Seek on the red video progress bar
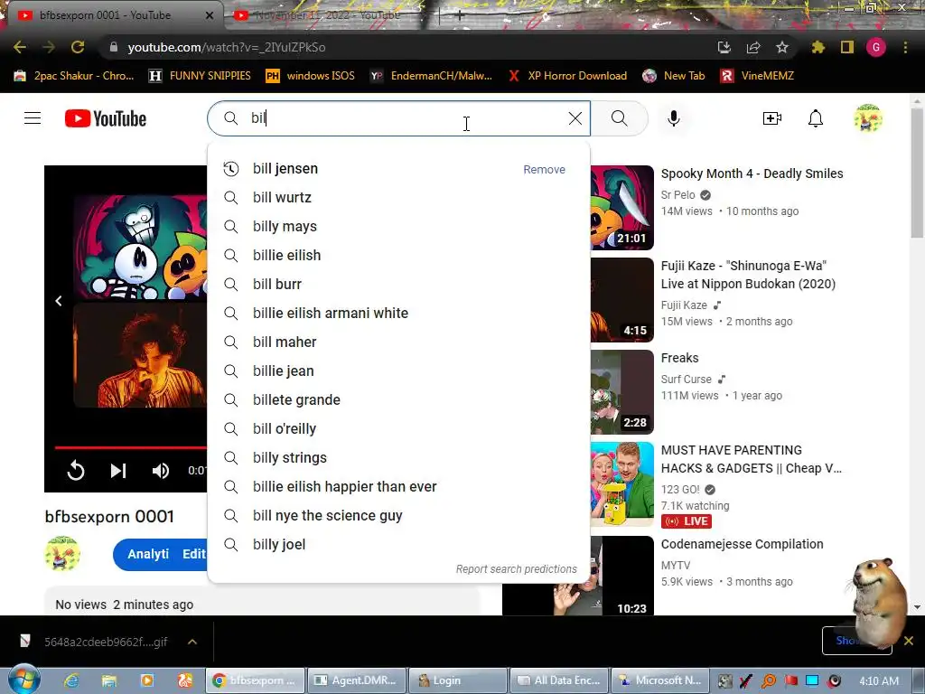 130,448
